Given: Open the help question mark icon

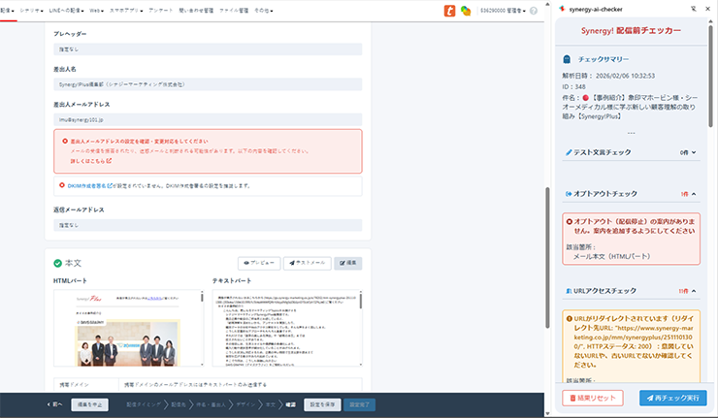Looking at the screenshot, I should (x=534, y=11).
